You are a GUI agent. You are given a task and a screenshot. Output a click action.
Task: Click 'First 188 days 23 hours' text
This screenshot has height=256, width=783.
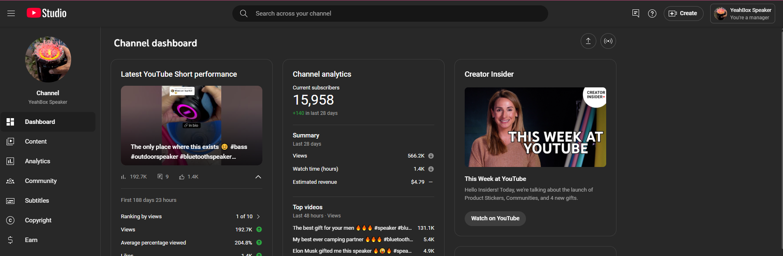tap(148, 200)
